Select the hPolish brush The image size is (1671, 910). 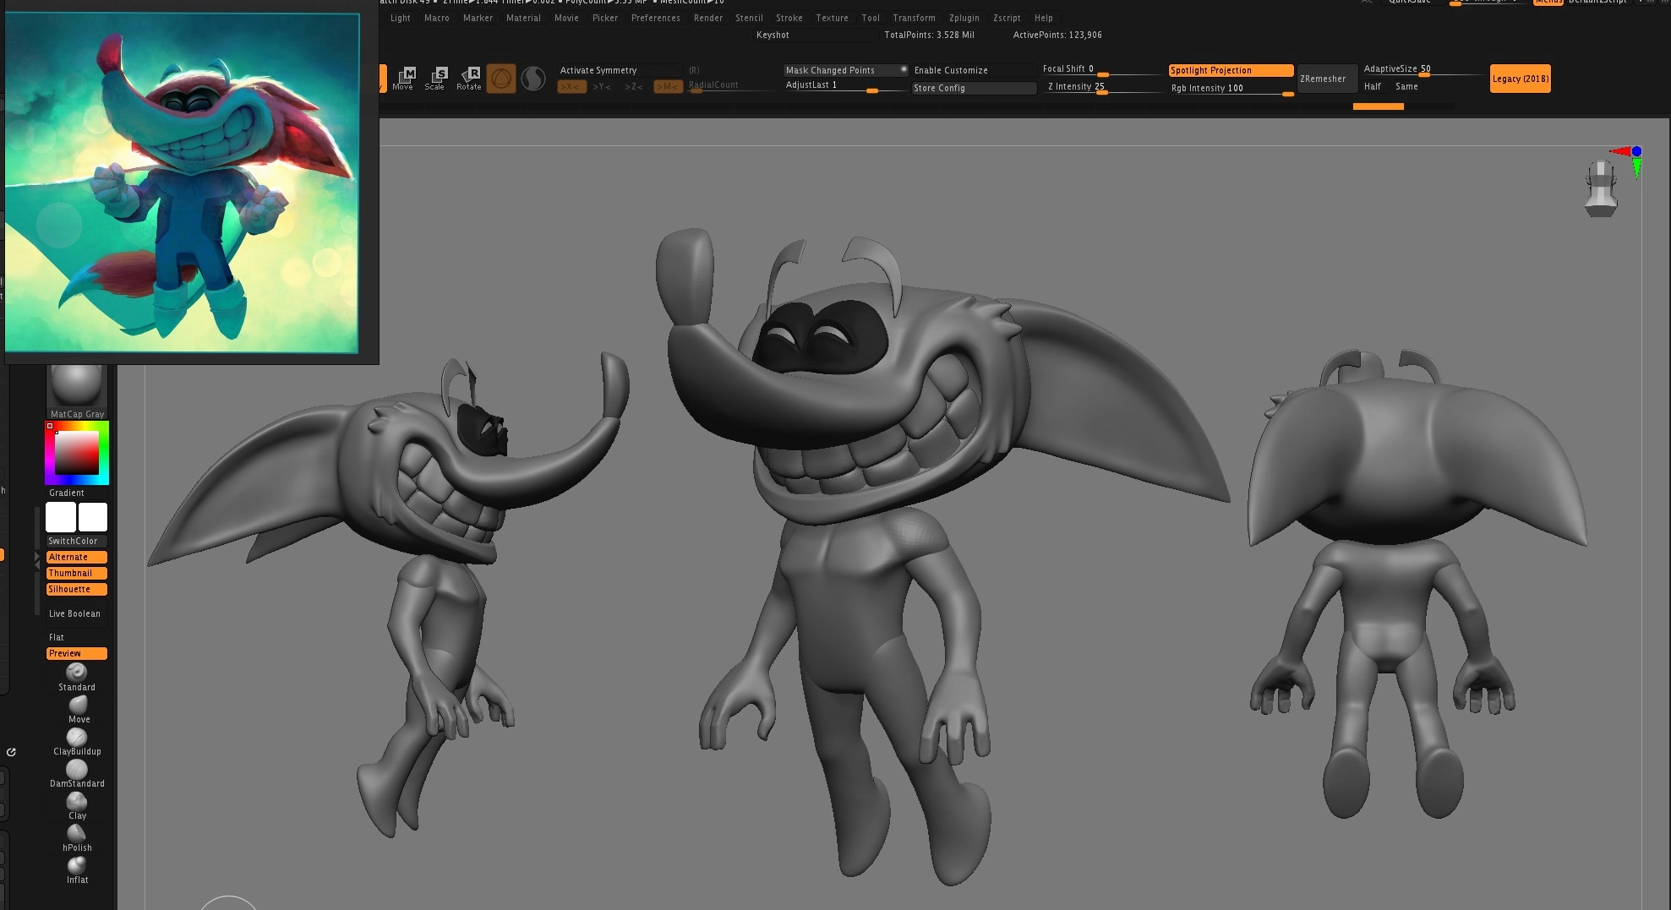pyautogui.click(x=77, y=835)
